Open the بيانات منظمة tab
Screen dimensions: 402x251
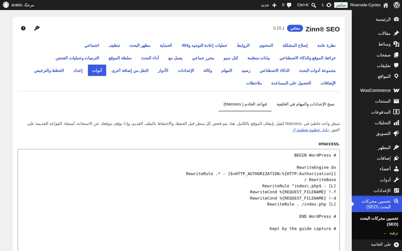[258, 58]
